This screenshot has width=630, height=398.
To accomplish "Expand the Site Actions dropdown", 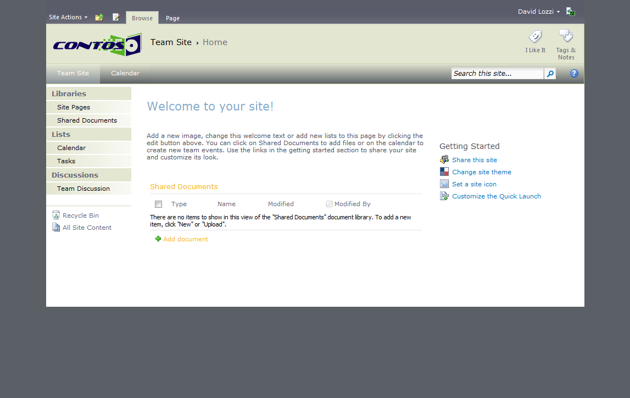I will click(x=68, y=18).
